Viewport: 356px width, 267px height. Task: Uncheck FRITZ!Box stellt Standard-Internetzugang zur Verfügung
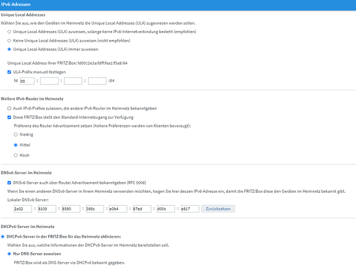10,117
